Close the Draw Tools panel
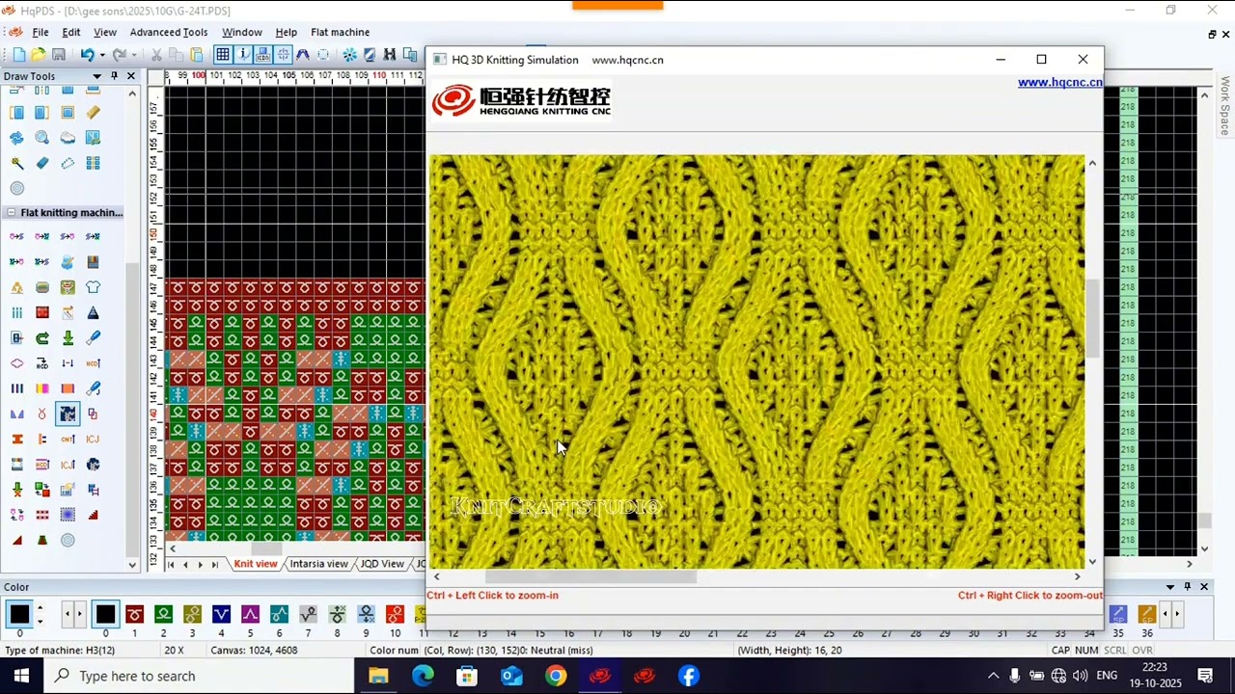 click(x=131, y=76)
